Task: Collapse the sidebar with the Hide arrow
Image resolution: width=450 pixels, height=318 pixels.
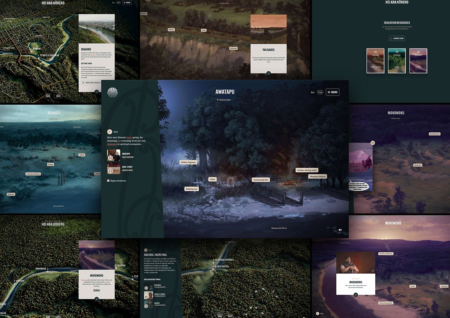Action: [109, 132]
